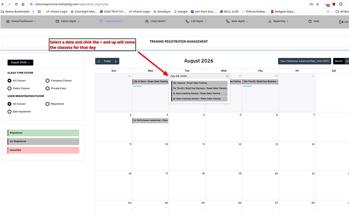Open the password key icon in address bar
Viewport: 349px width, 212px height.
pyautogui.click(x=311, y=4)
